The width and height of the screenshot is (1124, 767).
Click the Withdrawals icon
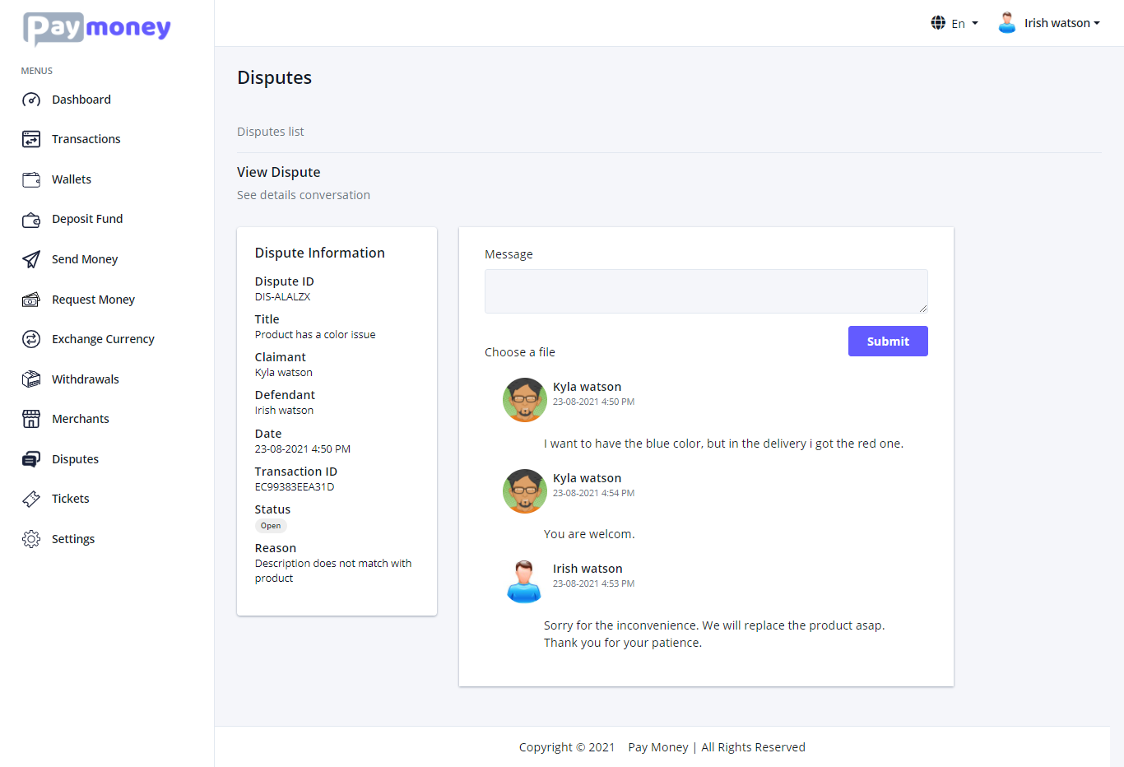coord(31,379)
